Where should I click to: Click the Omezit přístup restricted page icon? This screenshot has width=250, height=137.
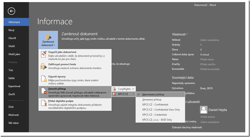[x=44, y=91]
